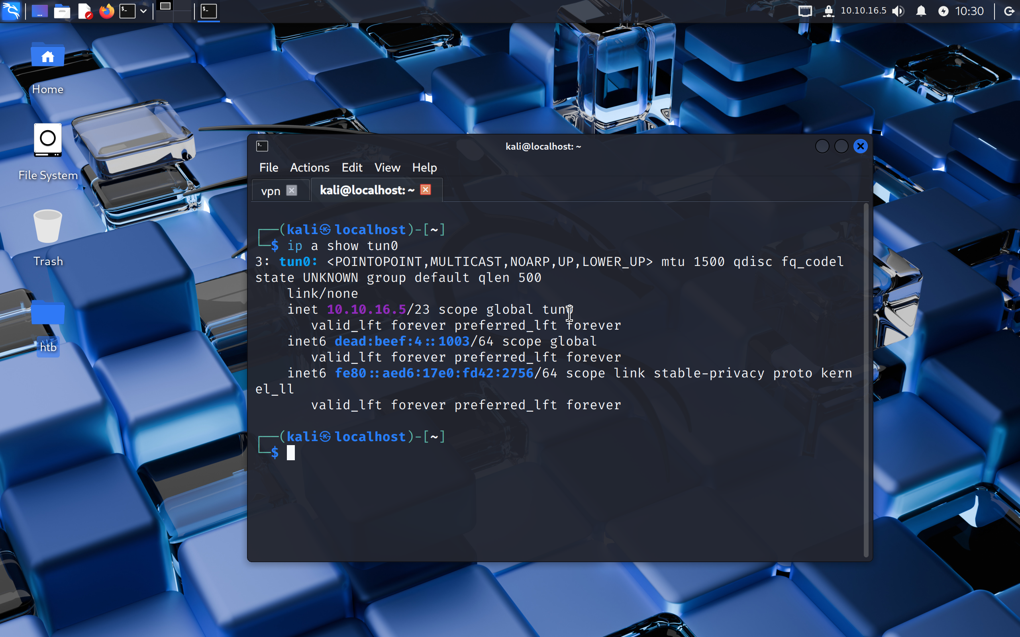This screenshot has height=637, width=1020.
Task: Close the kali@localhost tab
Action: pyautogui.click(x=425, y=190)
